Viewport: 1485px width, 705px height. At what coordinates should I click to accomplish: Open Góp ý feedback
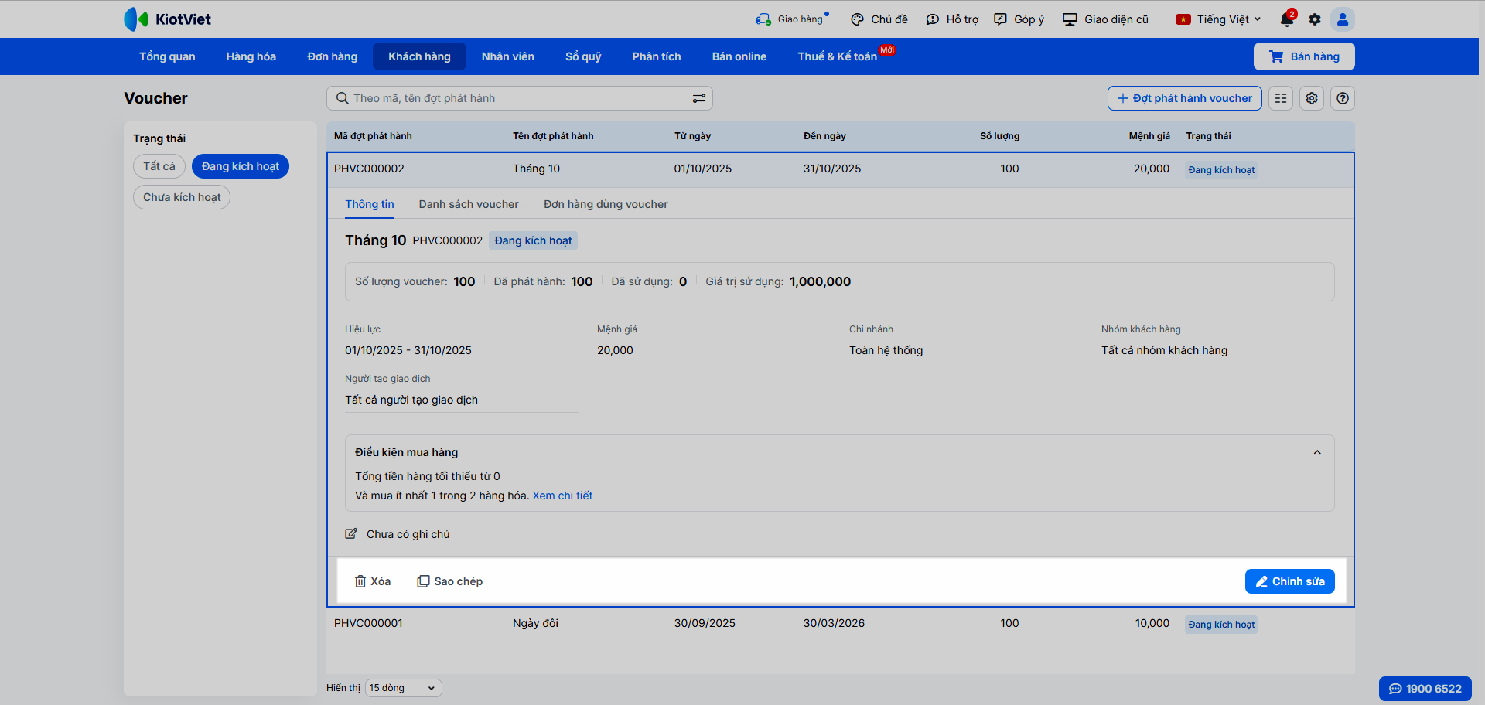(1019, 19)
